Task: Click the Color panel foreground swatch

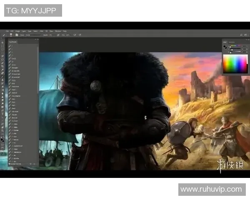Action: (225, 47)
